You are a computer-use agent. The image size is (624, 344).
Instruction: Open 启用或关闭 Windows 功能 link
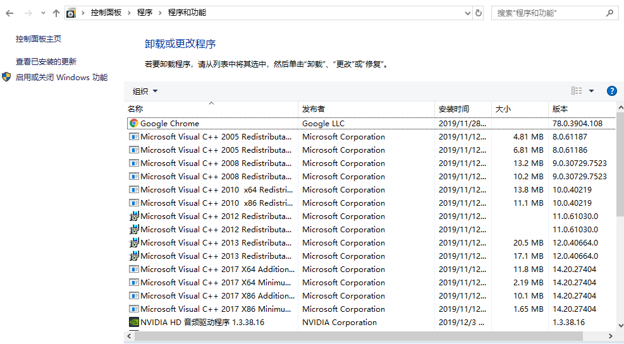(x=61, y=77)
